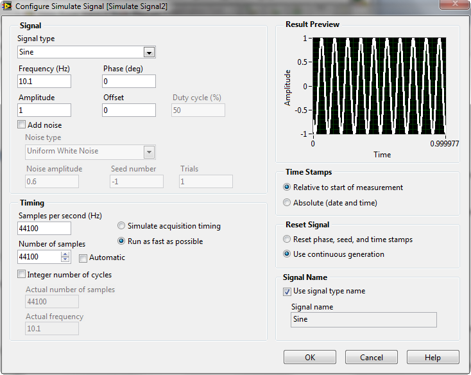Image resolution: width=471 pixels, height=375 pixels.
Task: Click the Phase (deg) input field
Action: pyautogui.click(x=128, y=82)
